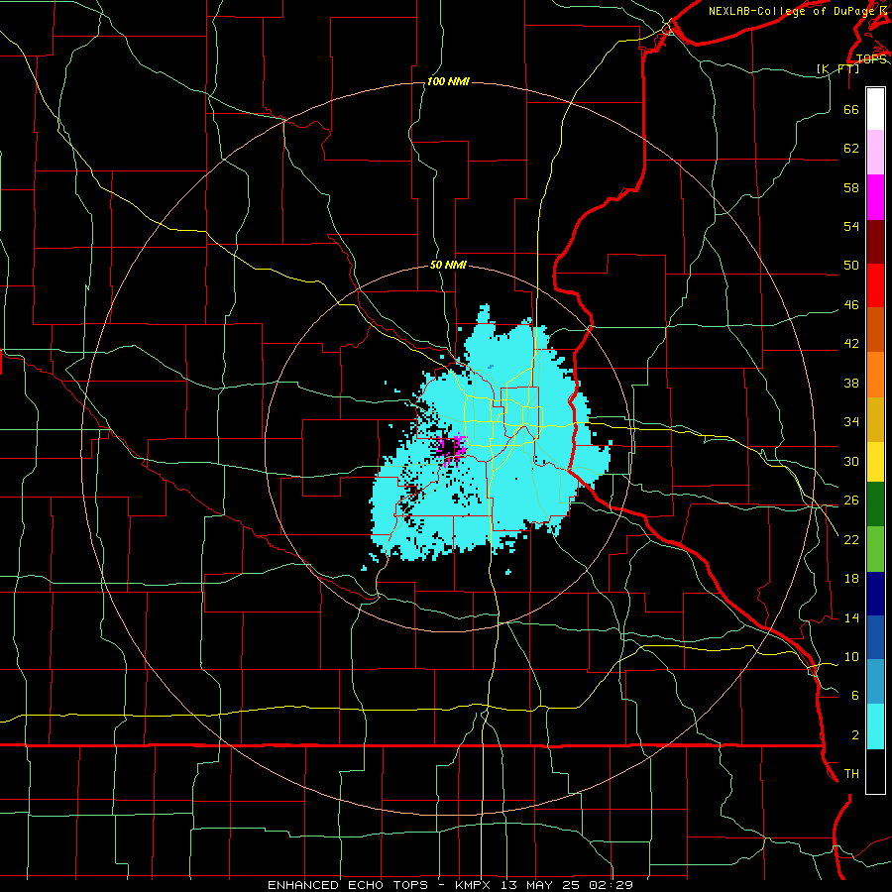
Task: Click the black TH threshold swatch
Action: point(875,771)
